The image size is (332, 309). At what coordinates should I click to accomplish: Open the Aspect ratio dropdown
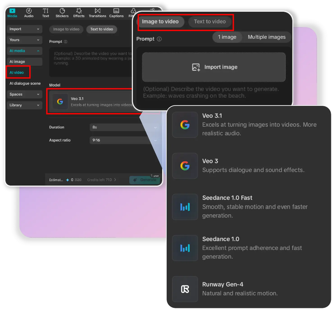tap(124, 140)
